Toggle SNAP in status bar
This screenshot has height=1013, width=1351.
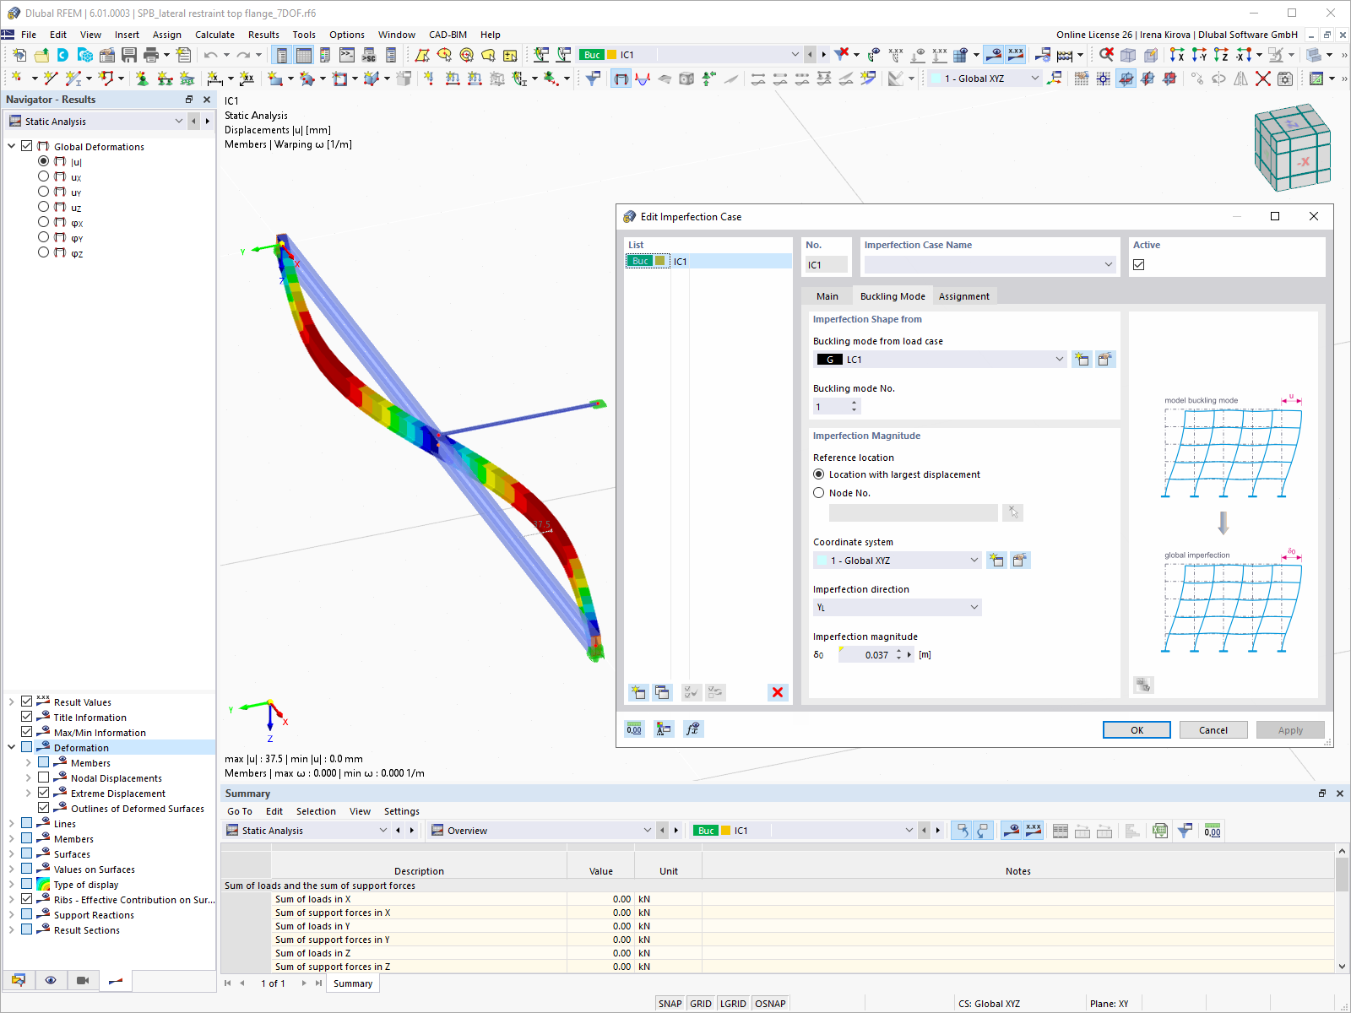tap(670, 1004)
